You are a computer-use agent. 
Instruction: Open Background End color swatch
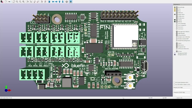175,55
